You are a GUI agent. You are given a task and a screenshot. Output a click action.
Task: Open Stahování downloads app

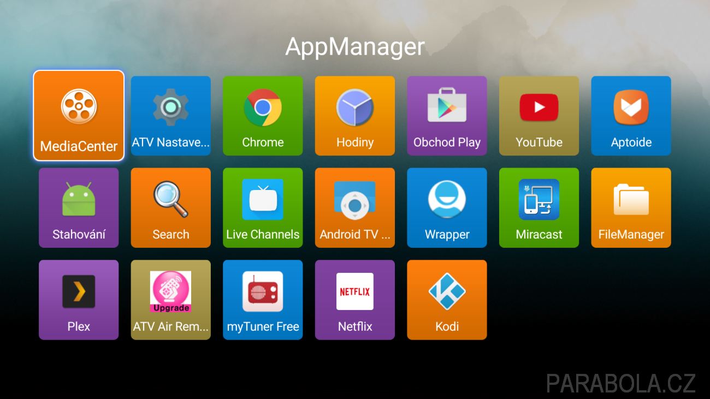[79, 208]
